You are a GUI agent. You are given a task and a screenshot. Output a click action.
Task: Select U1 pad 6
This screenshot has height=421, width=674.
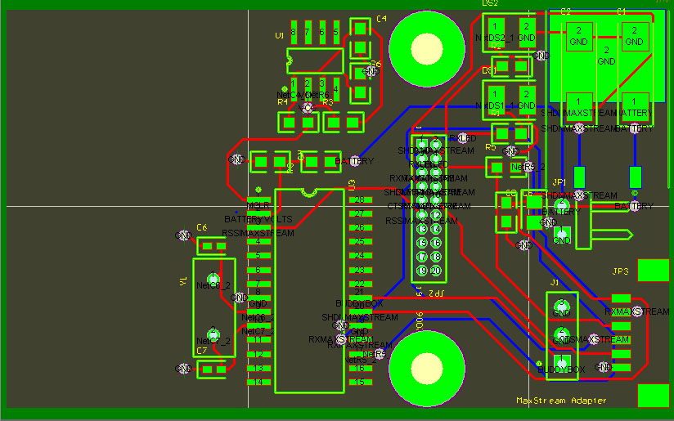pyautogui.click(x=322, y=32)
